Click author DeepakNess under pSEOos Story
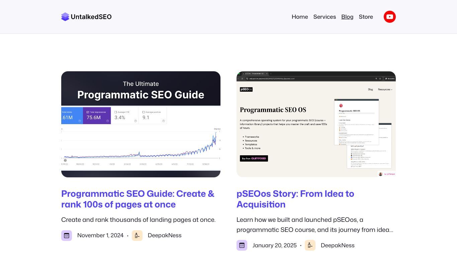Viewport: 457px width, 257px height. [338, 246]
